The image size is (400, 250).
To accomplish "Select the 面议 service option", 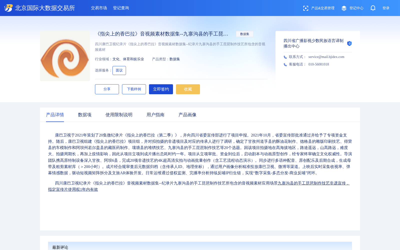I will pyautogui.click(x=119, y=70).
